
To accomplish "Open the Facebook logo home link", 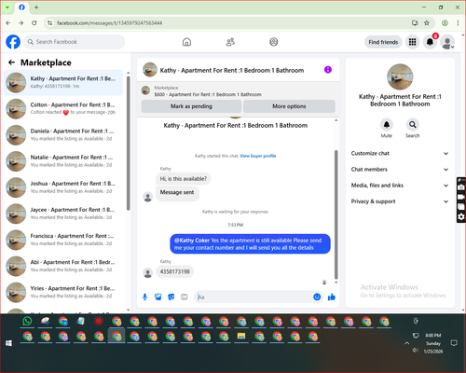I will (13, 42).
